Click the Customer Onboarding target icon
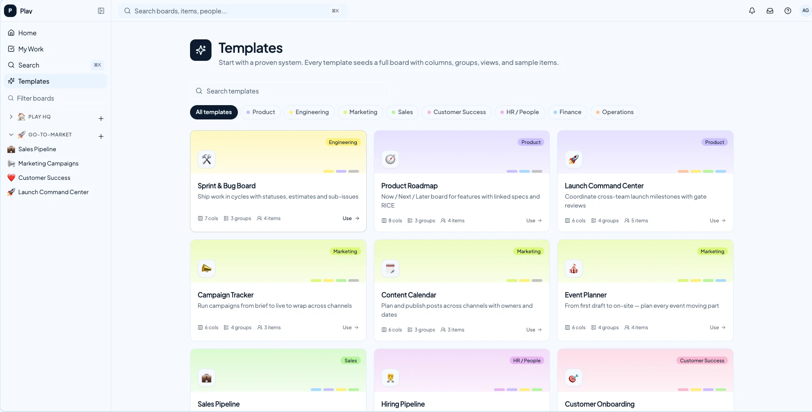Screen dimensions: 812x412 574,378
